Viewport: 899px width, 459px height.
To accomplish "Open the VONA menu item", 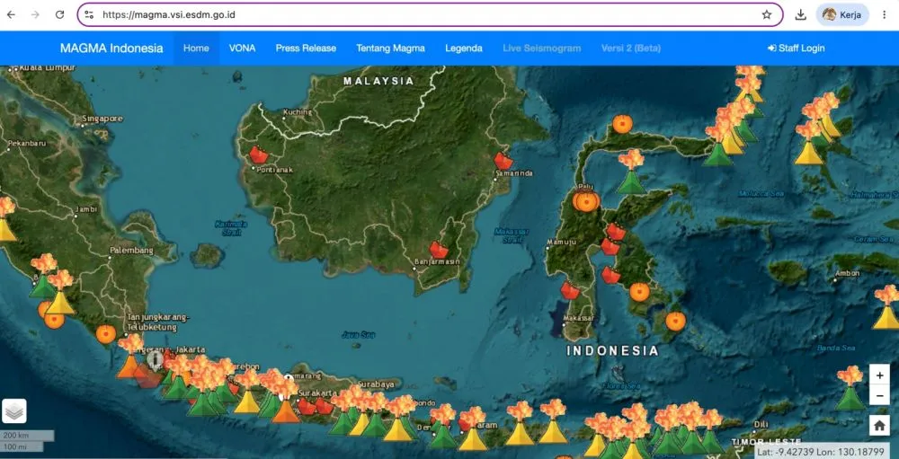I will [242, 49].
